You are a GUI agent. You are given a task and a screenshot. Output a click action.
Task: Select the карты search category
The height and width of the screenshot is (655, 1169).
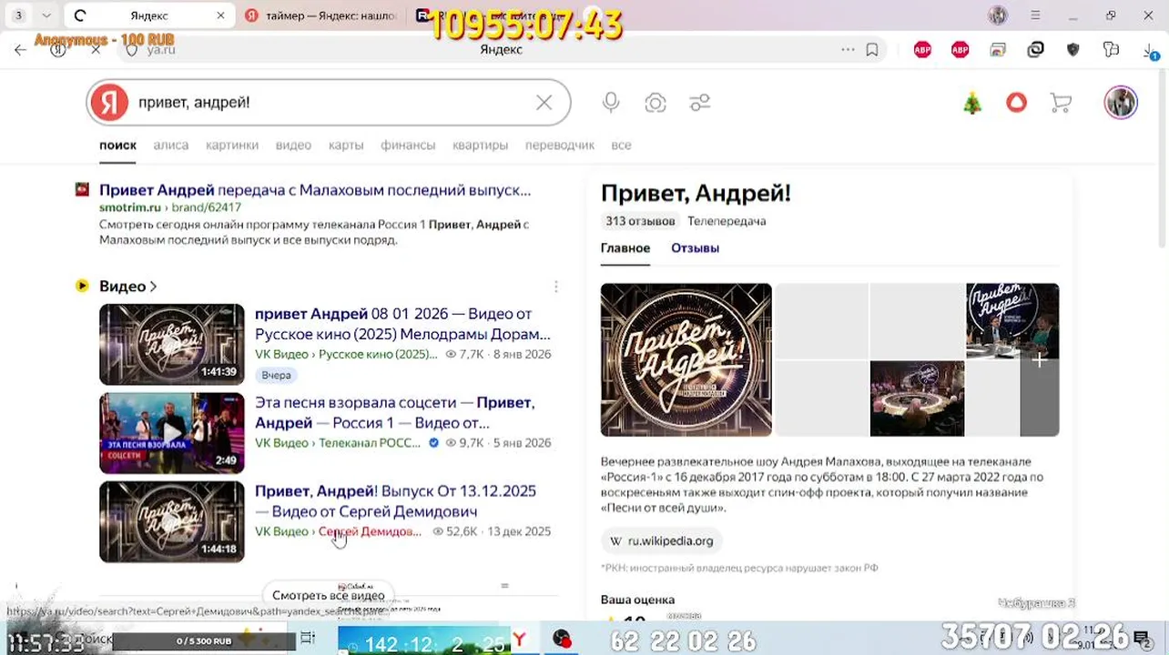(346, 145)
